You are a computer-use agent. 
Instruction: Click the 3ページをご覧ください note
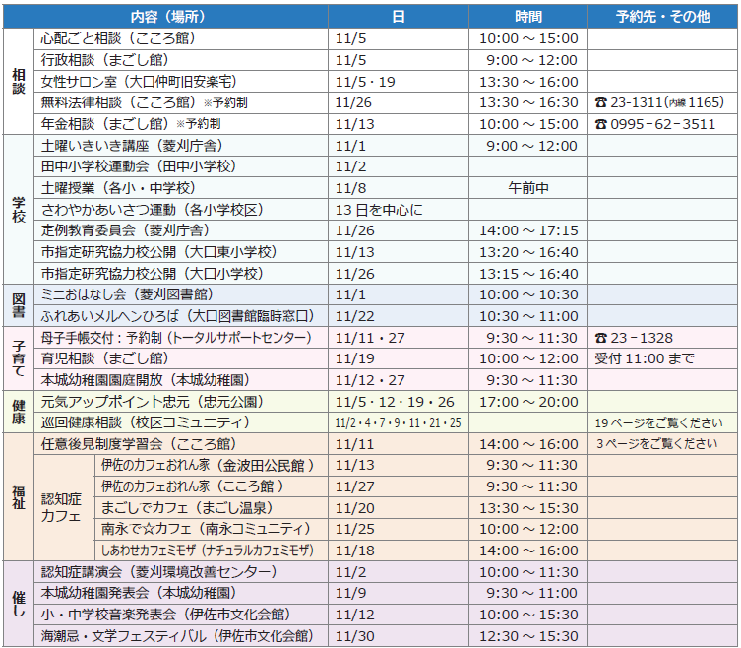coord(656,444)
